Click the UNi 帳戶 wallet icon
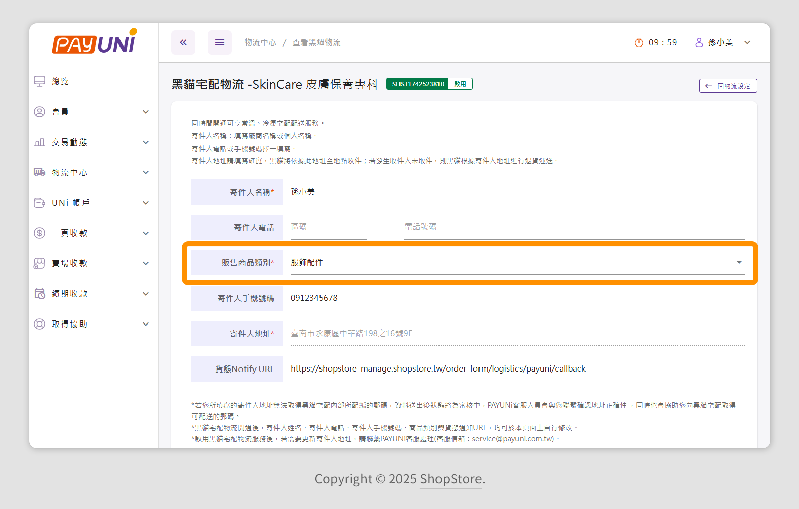The image size is (799, 509). [x=39, y=203]
